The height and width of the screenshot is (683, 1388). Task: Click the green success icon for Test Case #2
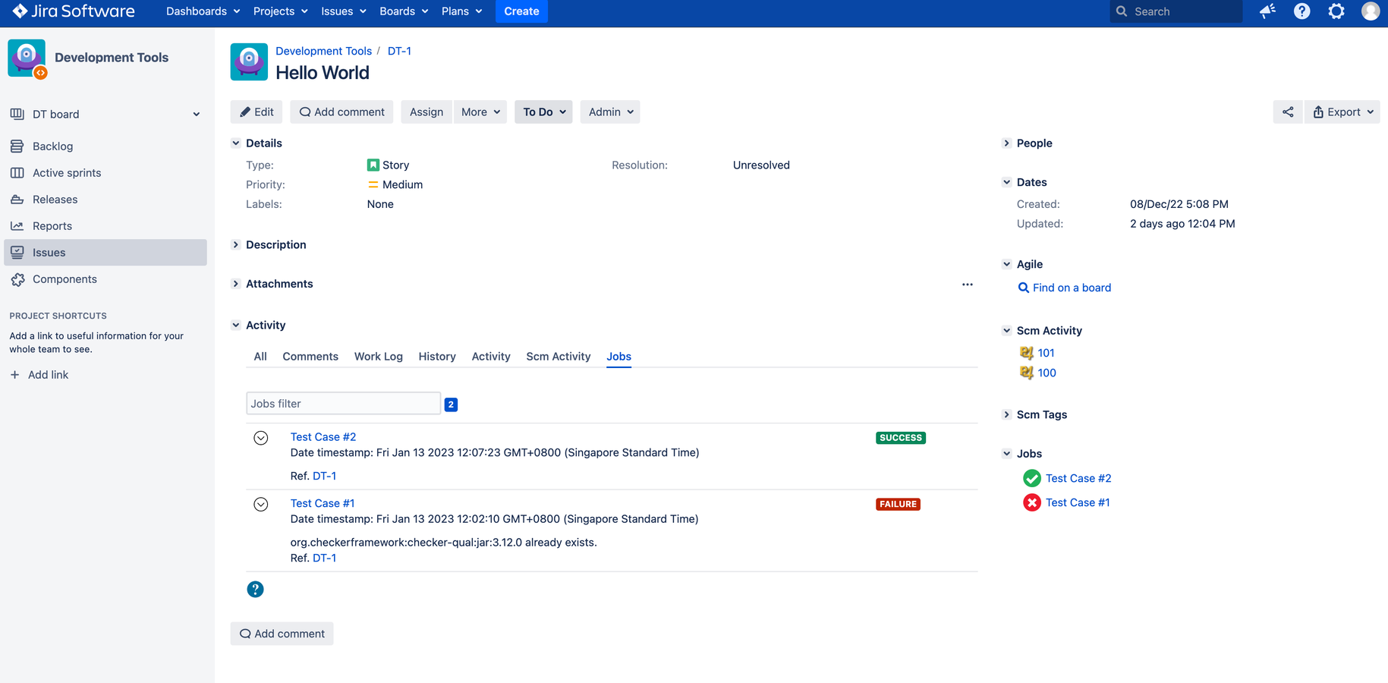(1031, 478)
